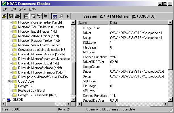Click folder icon of Driver do Microsoft Access
This screenshot has height=113, width=174.
click(x=14, y=55)
